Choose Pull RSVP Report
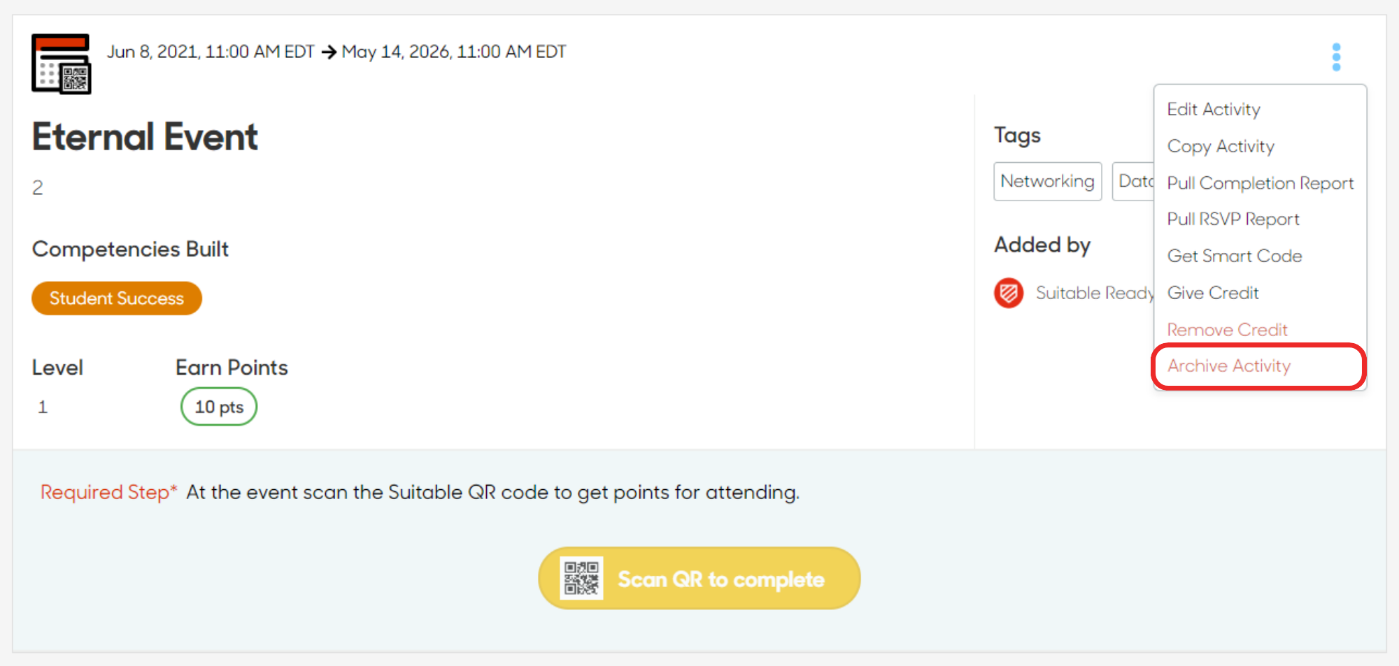This screenshot has width=1399, height=666. click(x=1233, y=219)
